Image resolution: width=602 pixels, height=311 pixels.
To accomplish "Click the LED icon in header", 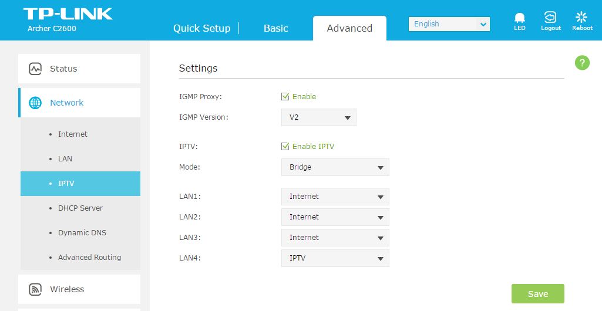I will pos(519,18).
